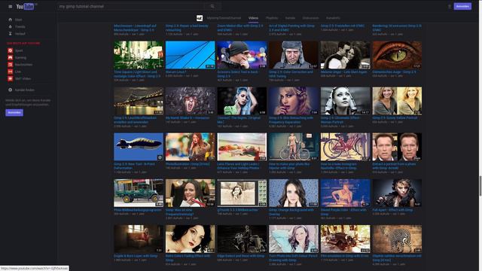This screenshot has height=271, width=482.
Task: Open the red bicycles Instagram-effect thumbnail
Action: coord(345,147)
